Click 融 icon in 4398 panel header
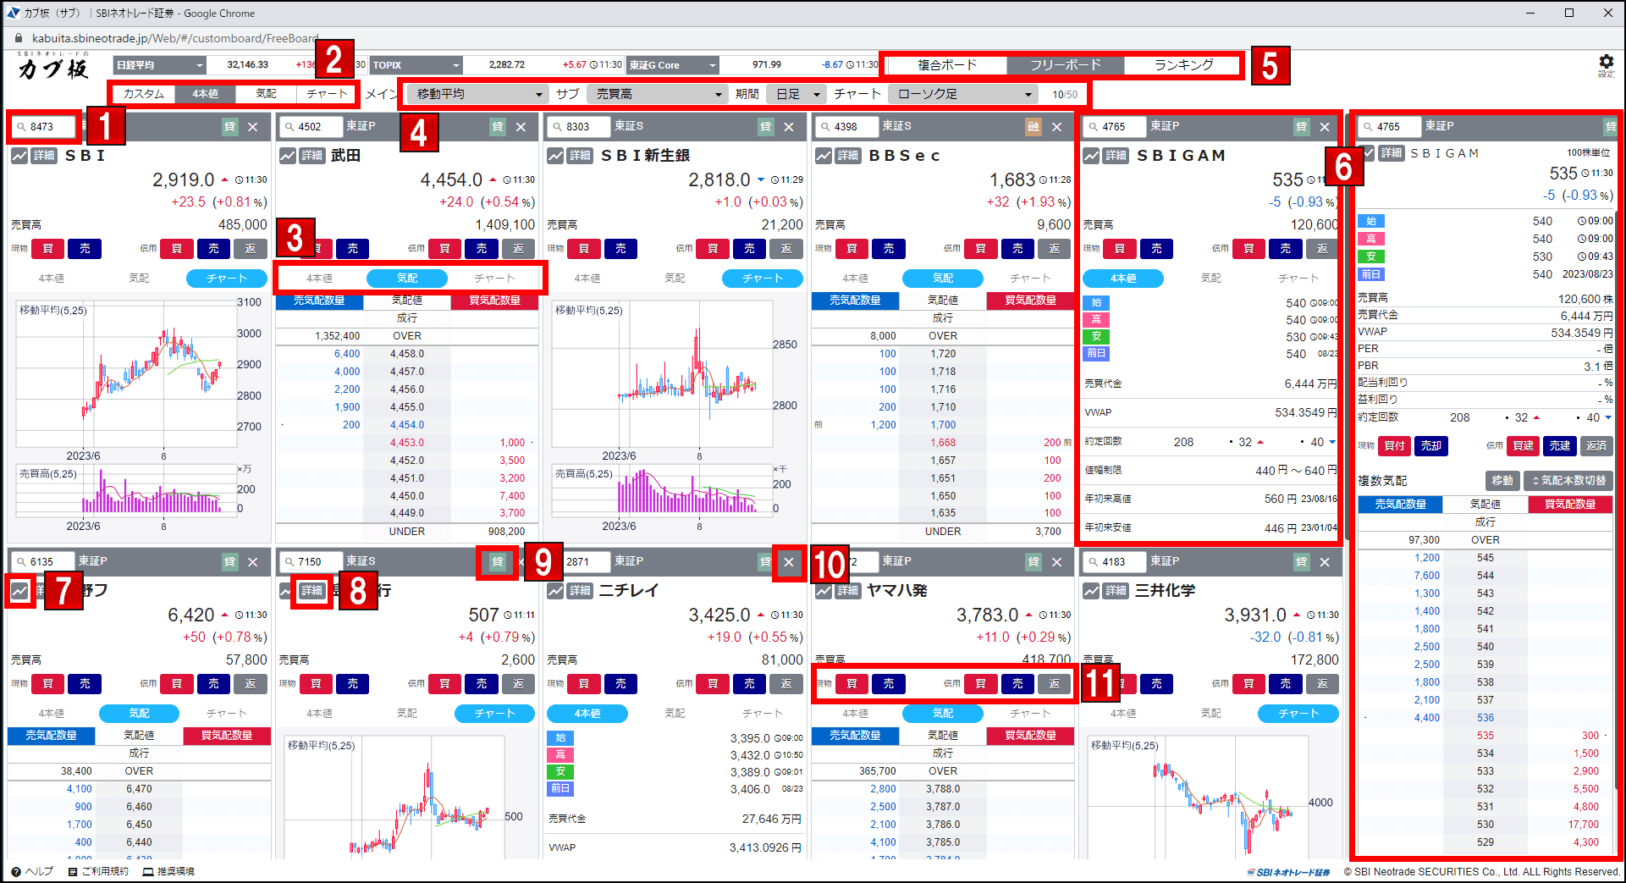 [x=1033, y=127]
